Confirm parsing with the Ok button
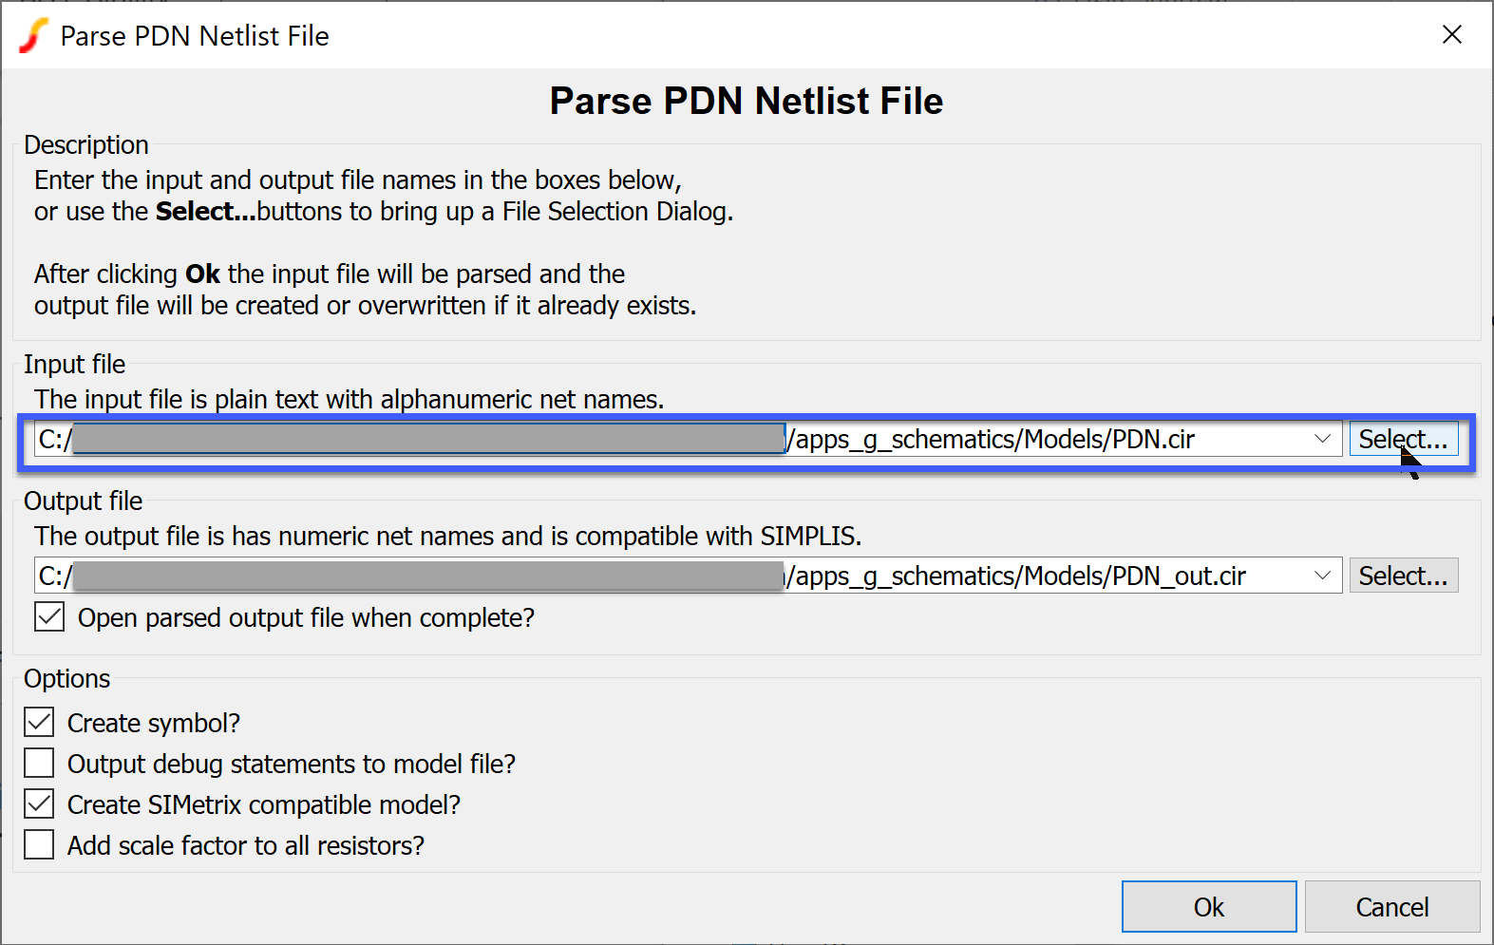 [x=1208, y=907]
